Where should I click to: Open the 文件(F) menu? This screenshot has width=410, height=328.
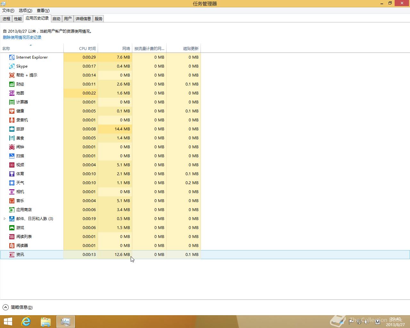pyautogui.click(x=8, y=11)
